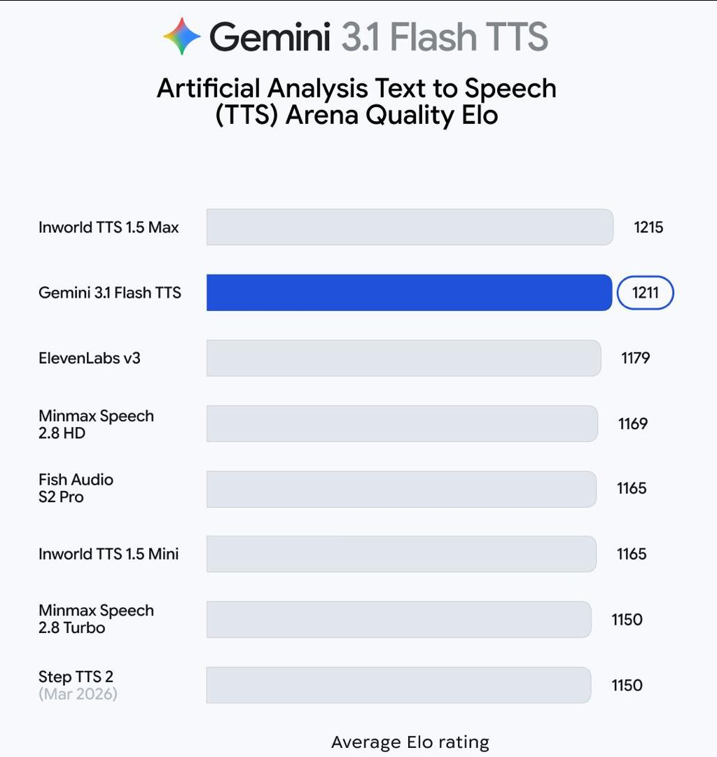Click the Average Elo rating axis label
The width and height of the screenshot is (717, 757).
click(x=410, y=742)
